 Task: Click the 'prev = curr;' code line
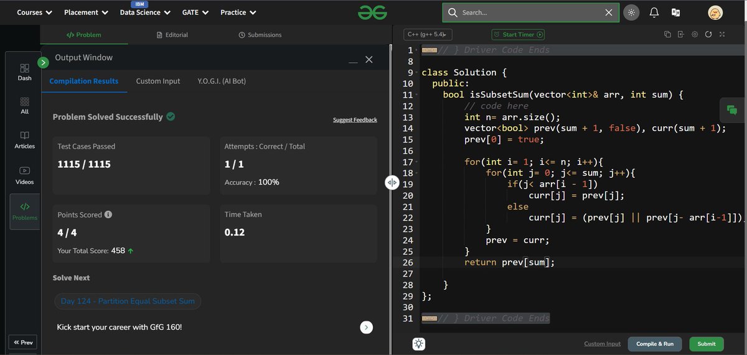[518, 240]
